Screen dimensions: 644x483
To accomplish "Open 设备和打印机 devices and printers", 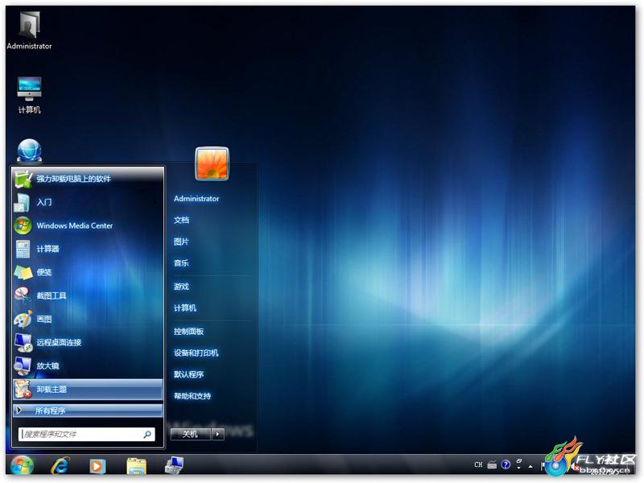I will pos(196,353).
